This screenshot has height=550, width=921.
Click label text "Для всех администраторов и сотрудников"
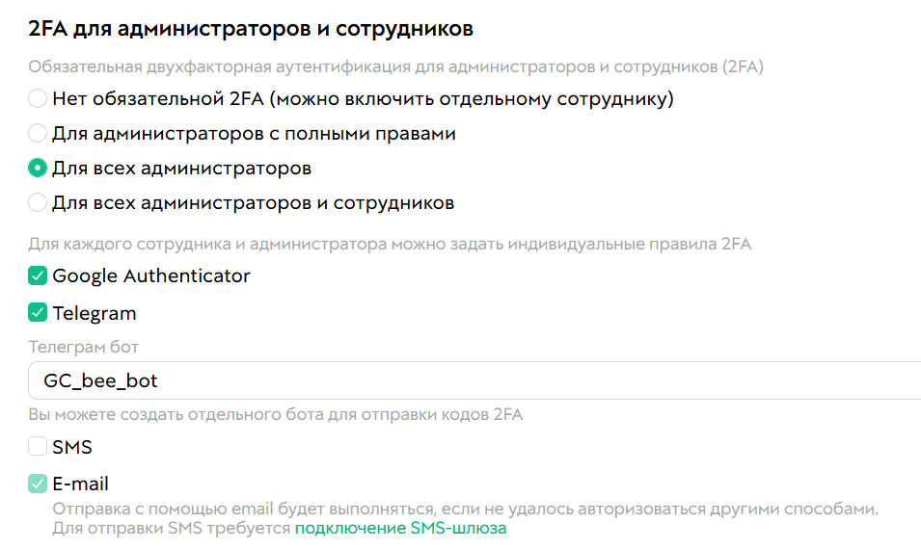coord(253,203)
